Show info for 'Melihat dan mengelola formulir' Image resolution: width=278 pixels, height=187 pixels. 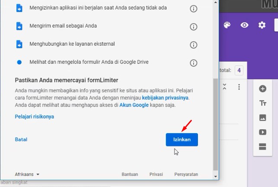pyautogui.click(x=194, y=63)
